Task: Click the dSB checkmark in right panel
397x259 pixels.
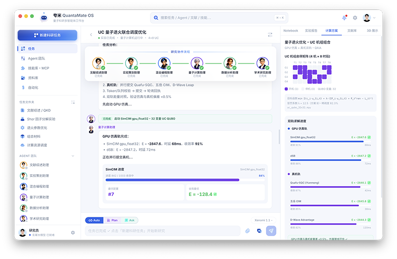Action: click(369, 156)
